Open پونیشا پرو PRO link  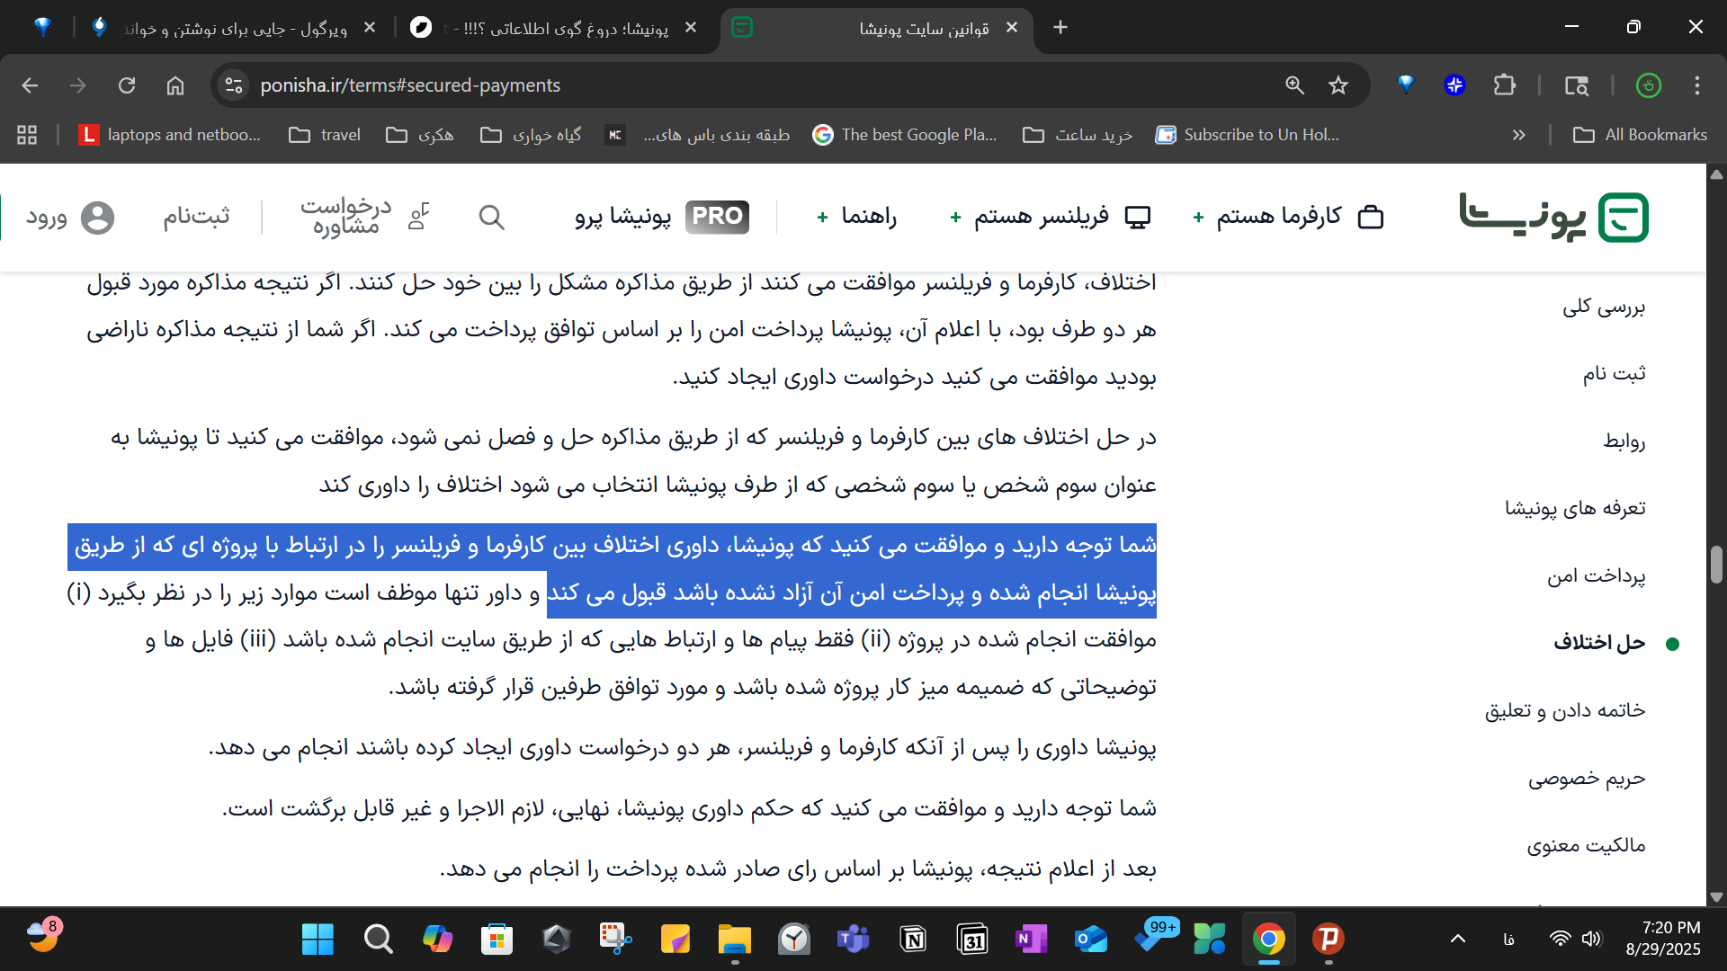[x=662, y=217]
